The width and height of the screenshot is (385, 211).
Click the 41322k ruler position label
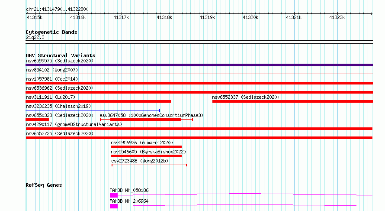(x=337, y=17)
